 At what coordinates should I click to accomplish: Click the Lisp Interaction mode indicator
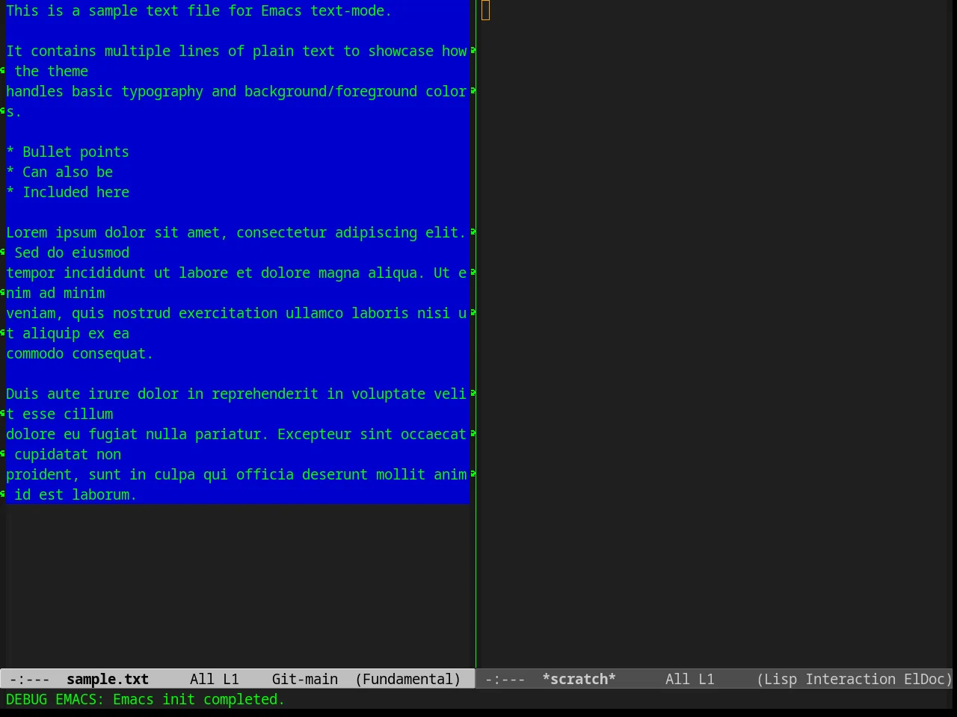pyautogui.click(x=826, y=679)
